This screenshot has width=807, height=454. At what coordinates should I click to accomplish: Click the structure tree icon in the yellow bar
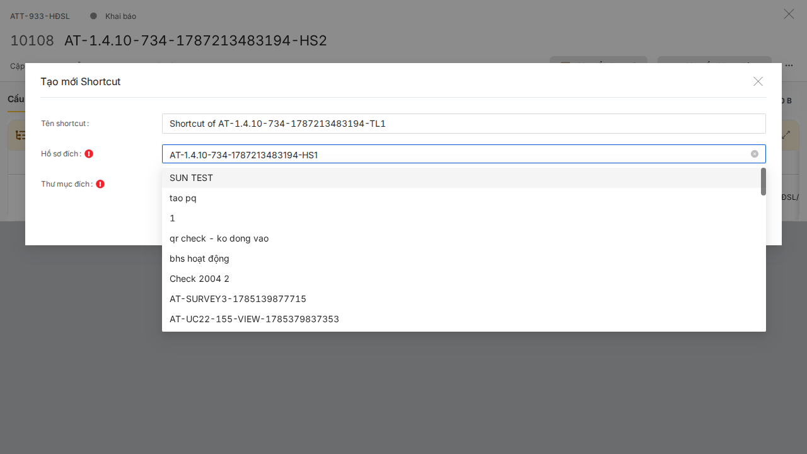(x=21, y=135)
